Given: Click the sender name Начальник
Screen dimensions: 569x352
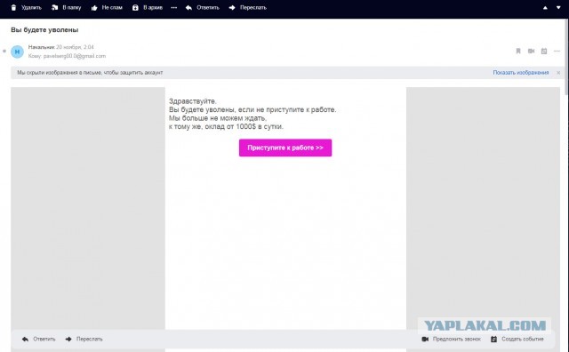Looking at the screenshot, I should 42,47.
